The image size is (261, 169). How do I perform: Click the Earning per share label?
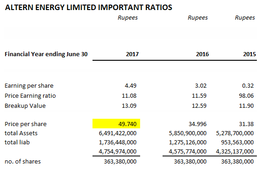tap(29, 86)
